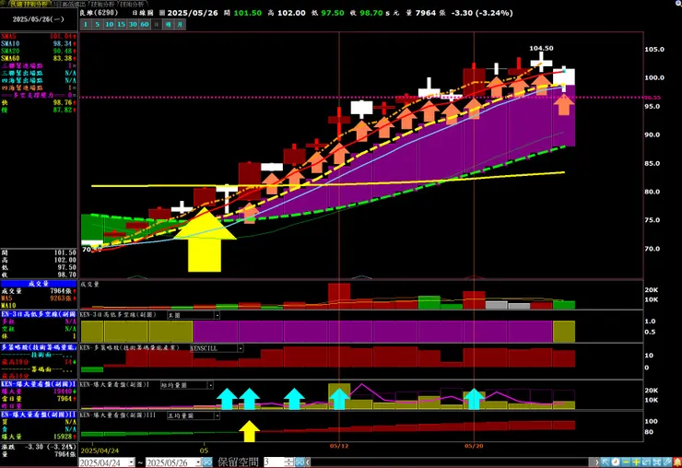This screenshot has height=468, width=682.
Task: Click GO button next to 保留空間 stepper
Action: pos(300,462)
